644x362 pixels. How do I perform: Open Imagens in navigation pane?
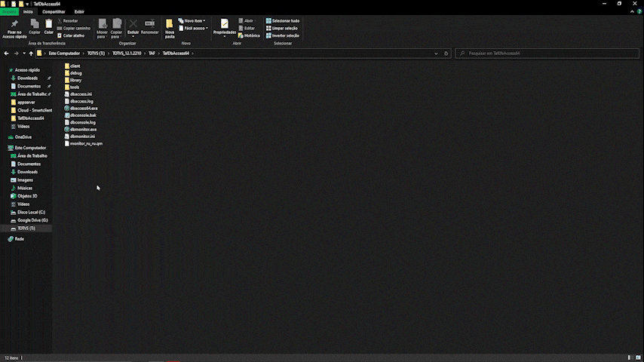click(x=22, y=180)
